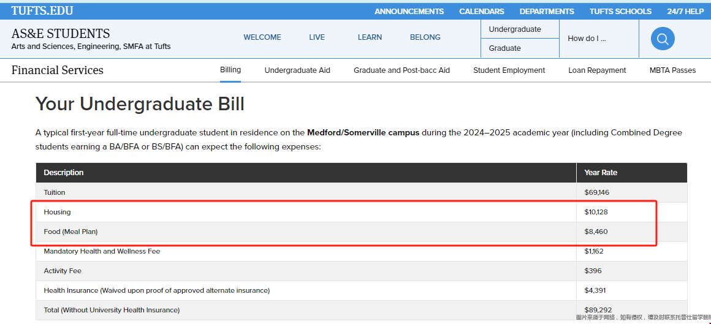Click the $8,460 meal plan amount

click(x=596, y=232)
